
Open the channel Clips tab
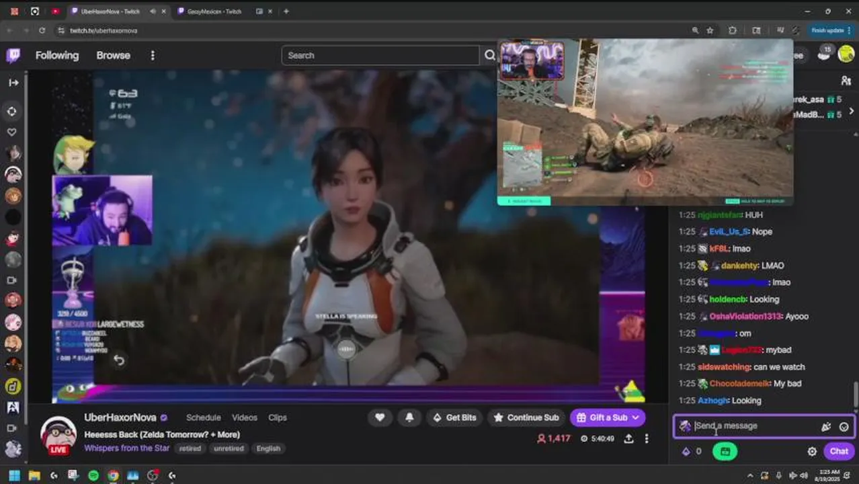pyautogui.click(x=278, y=417)
